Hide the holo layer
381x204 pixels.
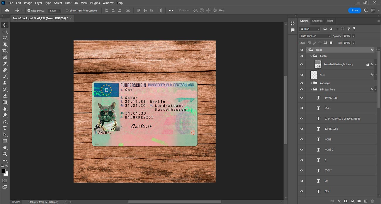pos(302,75)
